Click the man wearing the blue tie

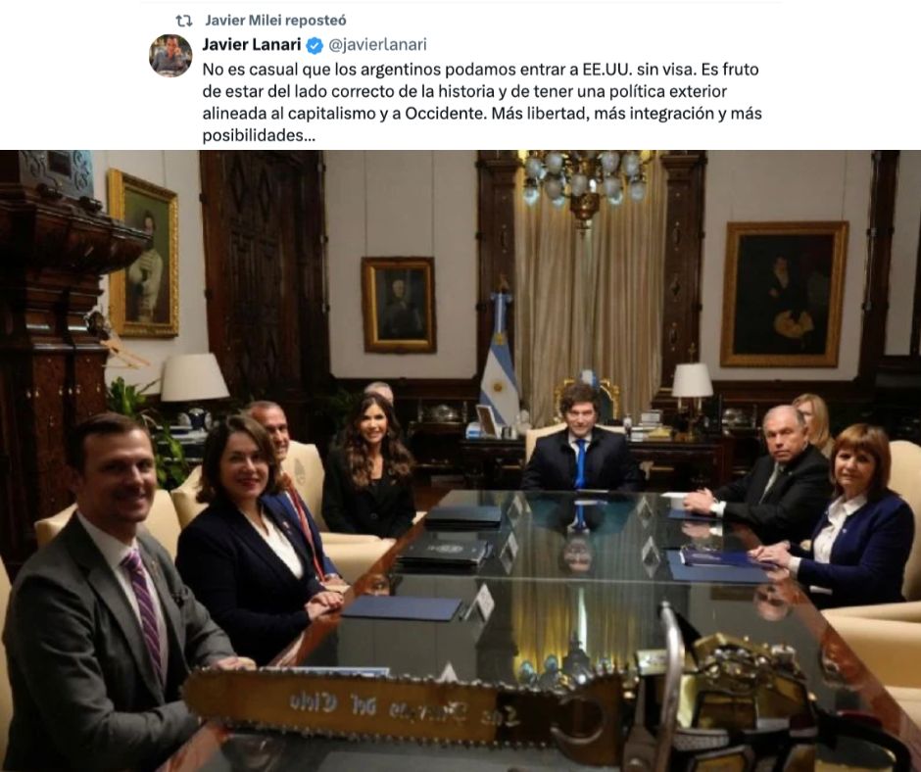[579, 440]
